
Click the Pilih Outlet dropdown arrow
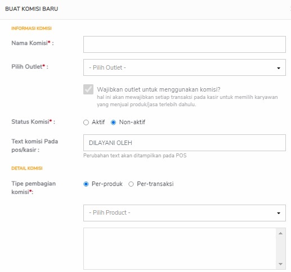(279, 68)
